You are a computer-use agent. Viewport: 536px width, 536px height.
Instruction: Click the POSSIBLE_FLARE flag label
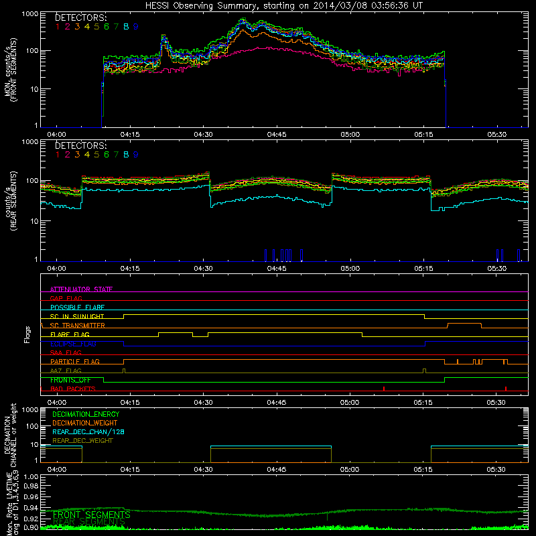77,308
